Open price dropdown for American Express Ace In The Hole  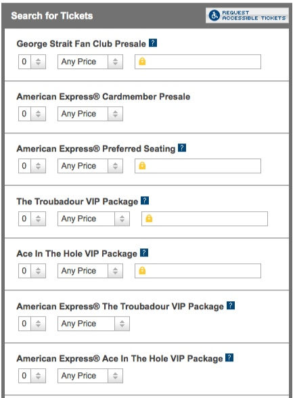click(x=90, y=376)
